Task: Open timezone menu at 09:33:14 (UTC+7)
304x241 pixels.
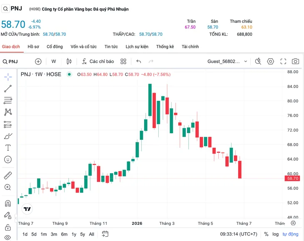Action: tap(239, 234)
